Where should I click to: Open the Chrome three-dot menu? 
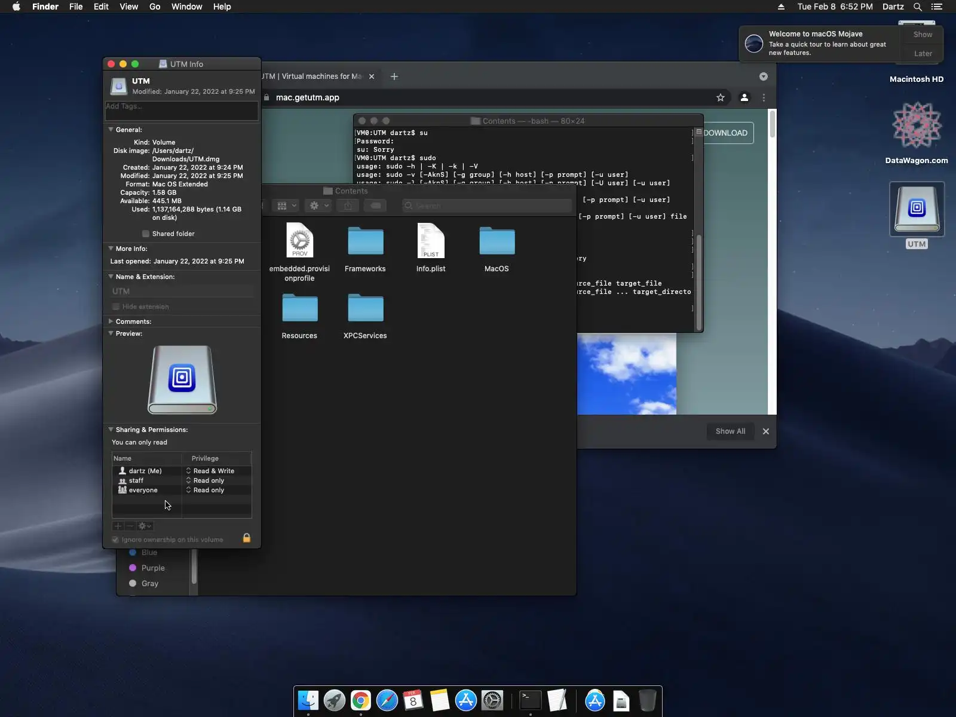pyautogui.click(x=764, y=97)
